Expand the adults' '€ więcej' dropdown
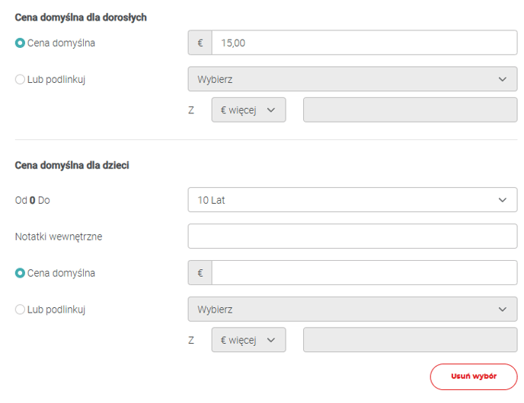Image resolution: width=524 pixels, height=403 pixels. click(x=248, y=110)
